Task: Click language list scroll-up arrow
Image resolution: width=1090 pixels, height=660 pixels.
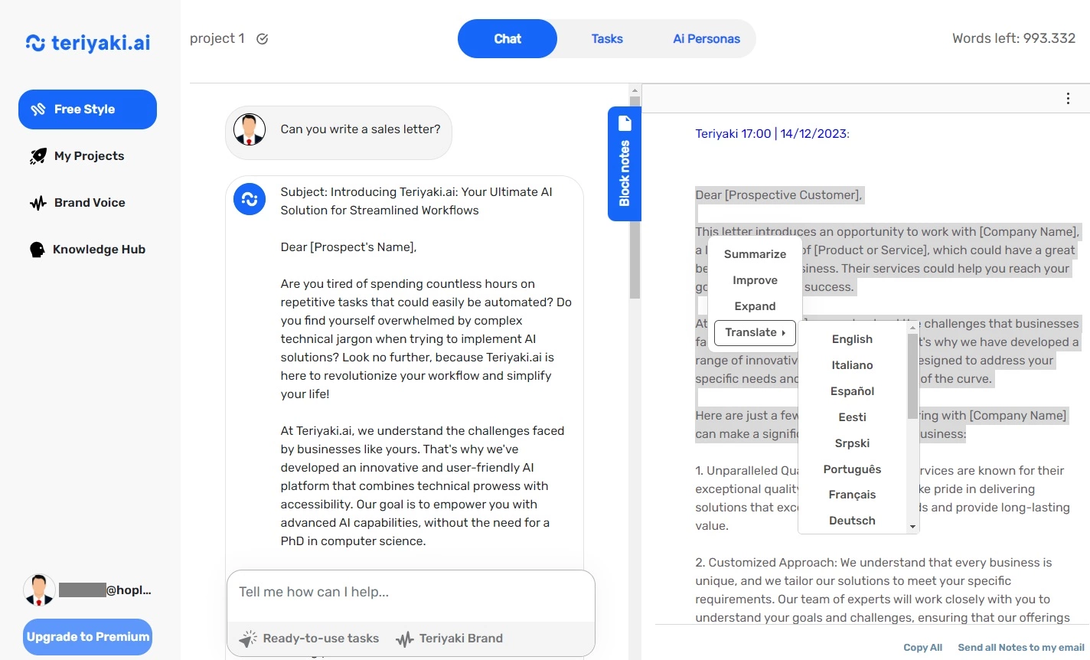Action: tap(912, 327)
